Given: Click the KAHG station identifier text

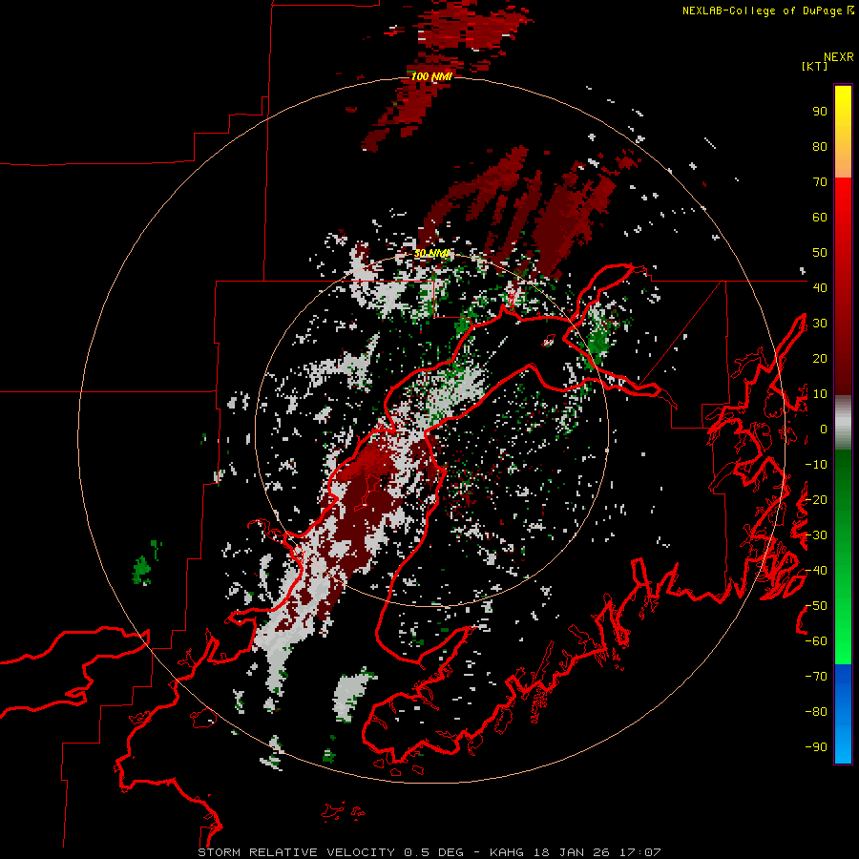Looking at the screenshot, I should (x=507, y=852).
